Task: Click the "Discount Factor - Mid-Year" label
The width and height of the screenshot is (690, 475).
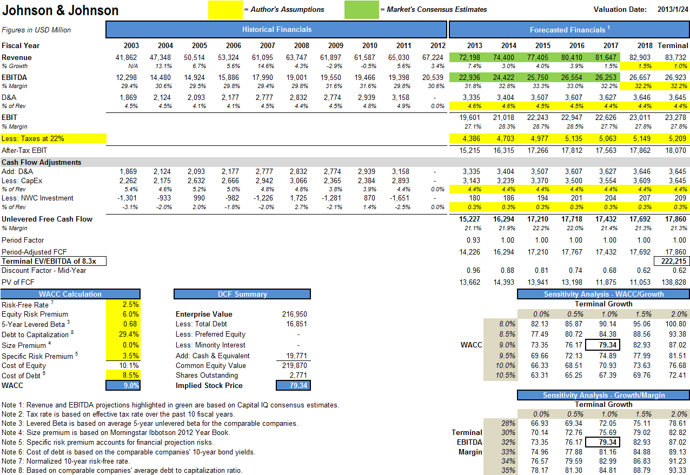Action: (x=44, y=270)
